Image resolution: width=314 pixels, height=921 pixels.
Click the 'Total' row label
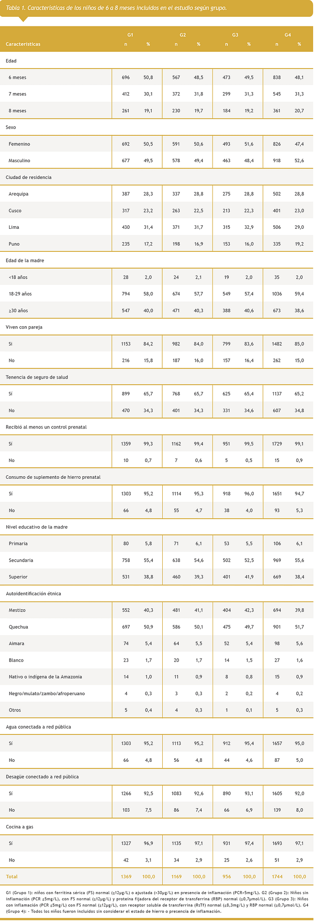tap(11, 876)
